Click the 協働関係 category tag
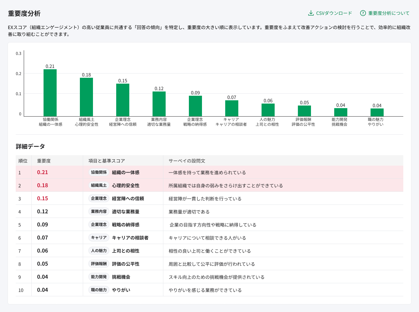The height and width of the screenshot is (312, 419). point(99,172)
